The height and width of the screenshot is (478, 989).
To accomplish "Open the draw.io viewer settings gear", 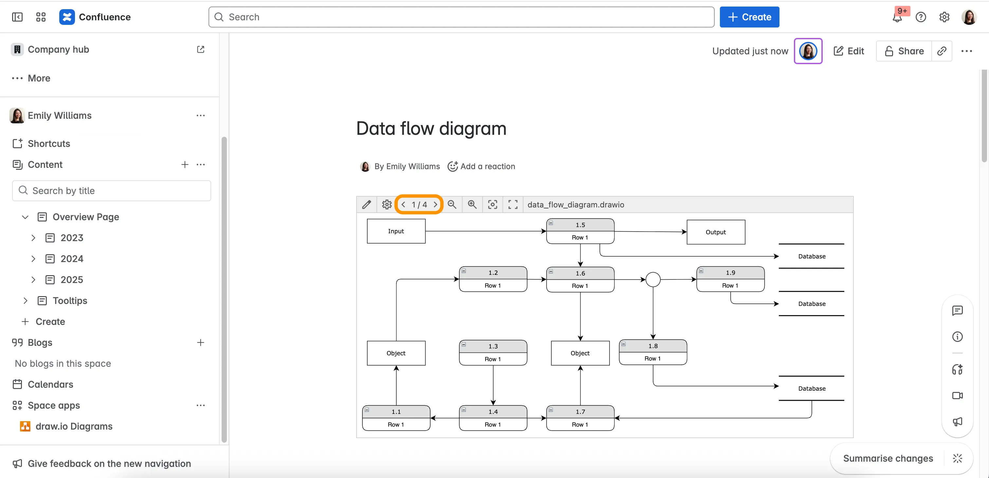I will point(386,204).
